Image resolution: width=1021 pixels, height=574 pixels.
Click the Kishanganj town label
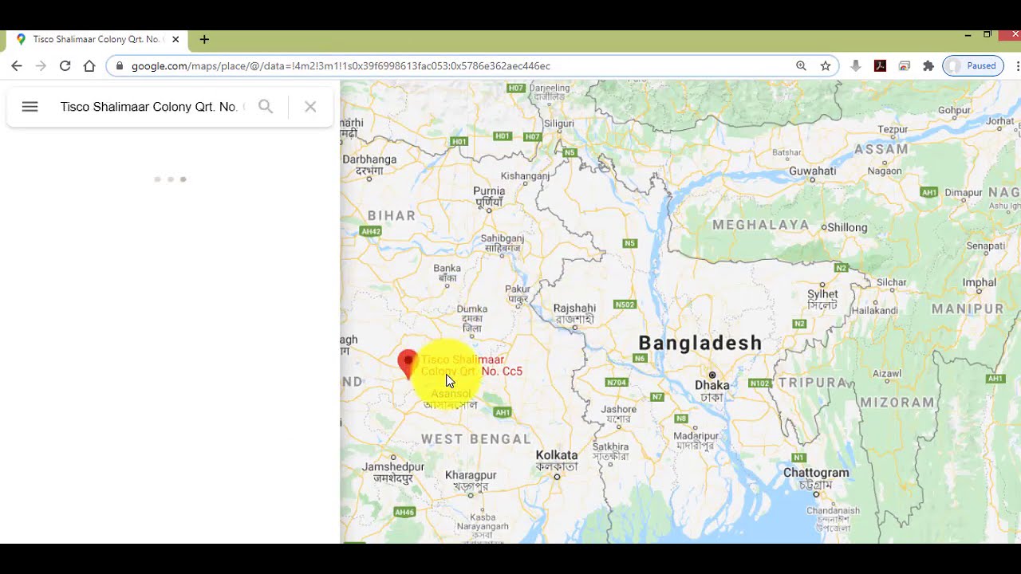pos(525,176)
